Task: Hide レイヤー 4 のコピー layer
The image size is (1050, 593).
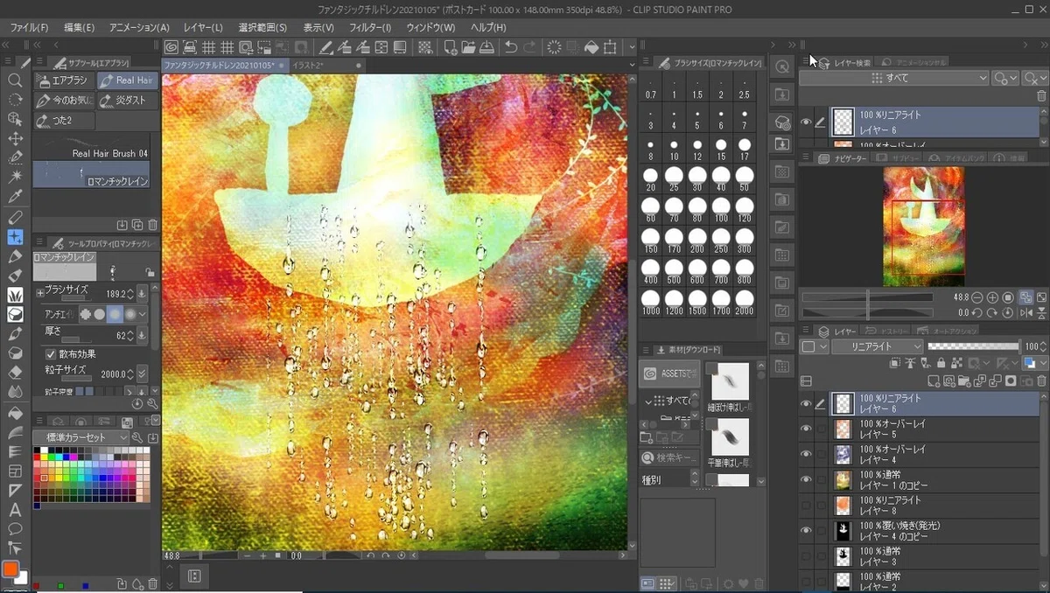Action: (806, 530)
